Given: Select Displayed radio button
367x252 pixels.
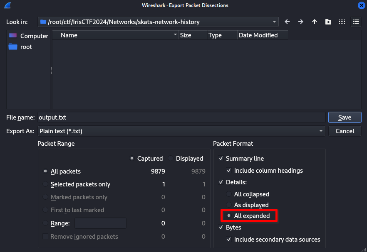Looking at the screenshot, I should [x=171, y=158].
